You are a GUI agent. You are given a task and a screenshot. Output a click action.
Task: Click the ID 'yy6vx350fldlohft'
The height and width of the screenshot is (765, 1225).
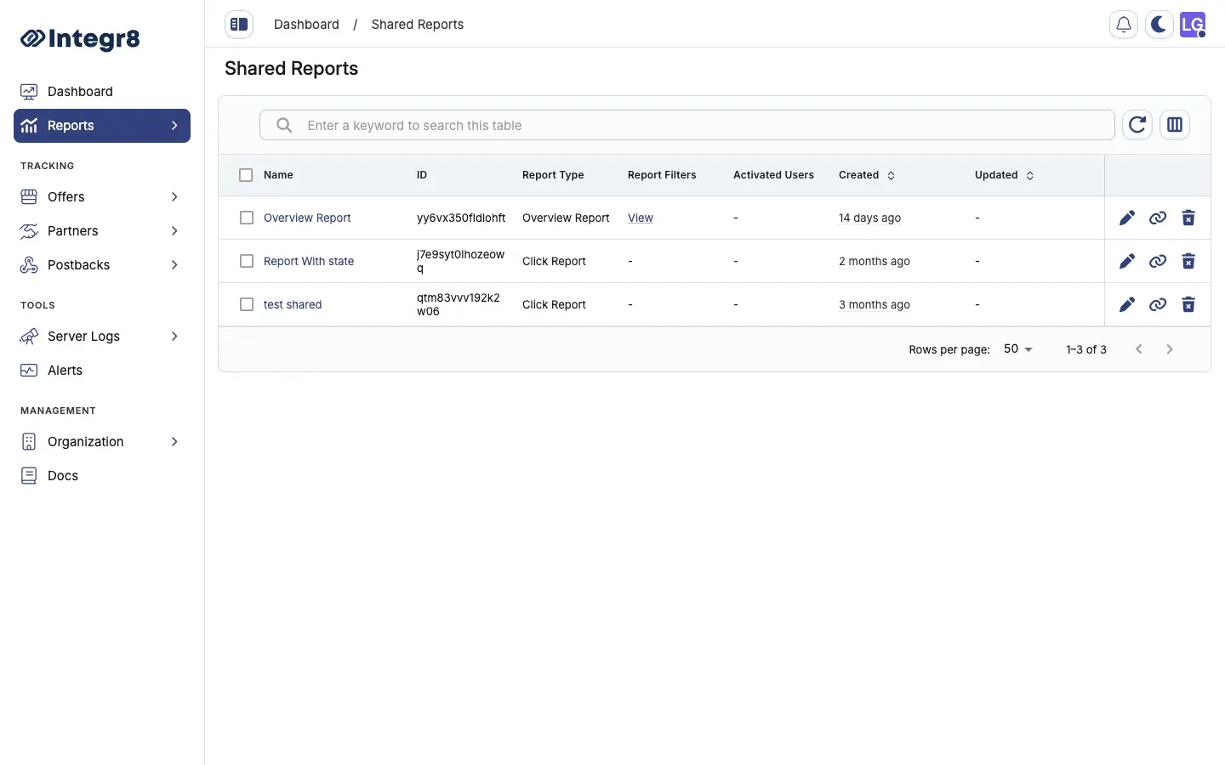coord(461,218)
